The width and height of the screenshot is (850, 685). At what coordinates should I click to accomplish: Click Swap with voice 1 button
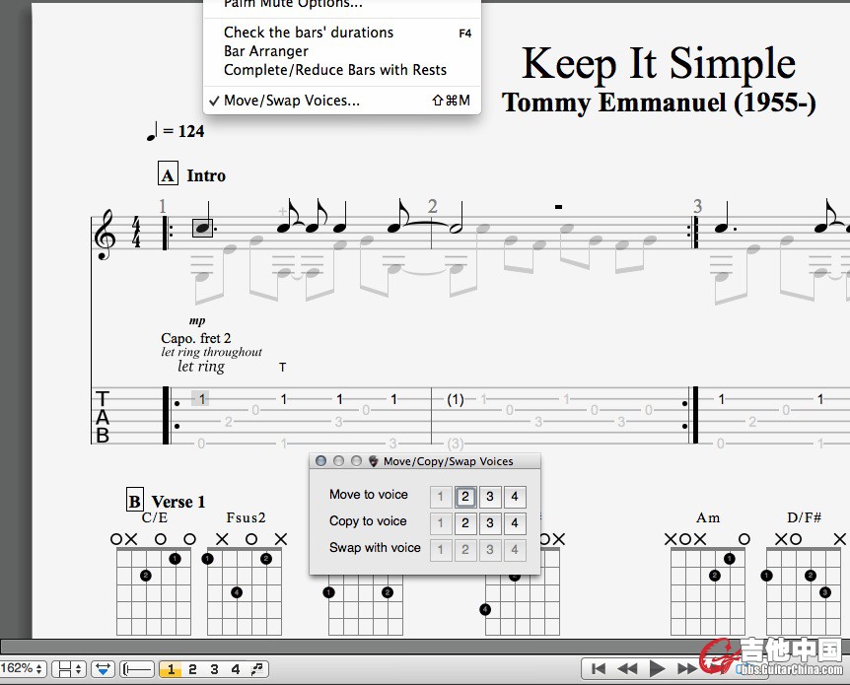coord(440,550)
